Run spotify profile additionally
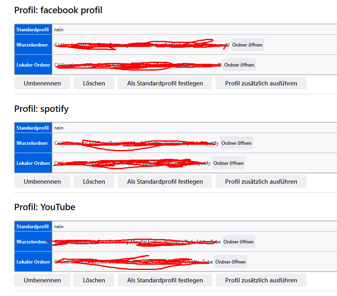 pos(261,182)
